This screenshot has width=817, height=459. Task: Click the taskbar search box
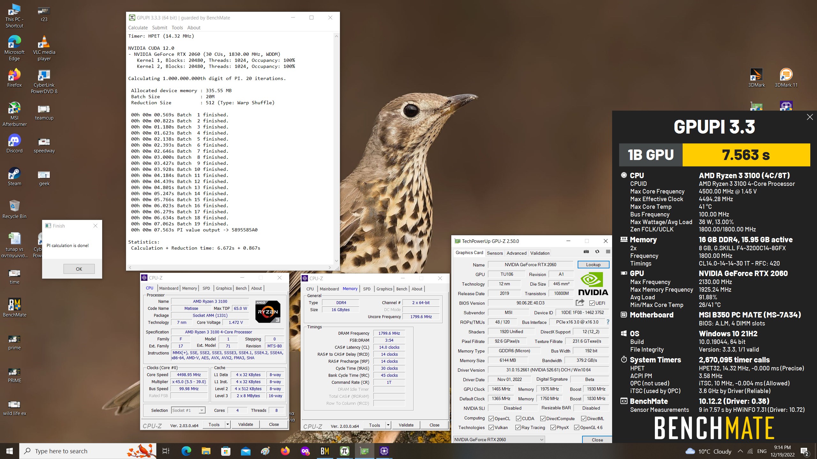(x=88, y=451)
